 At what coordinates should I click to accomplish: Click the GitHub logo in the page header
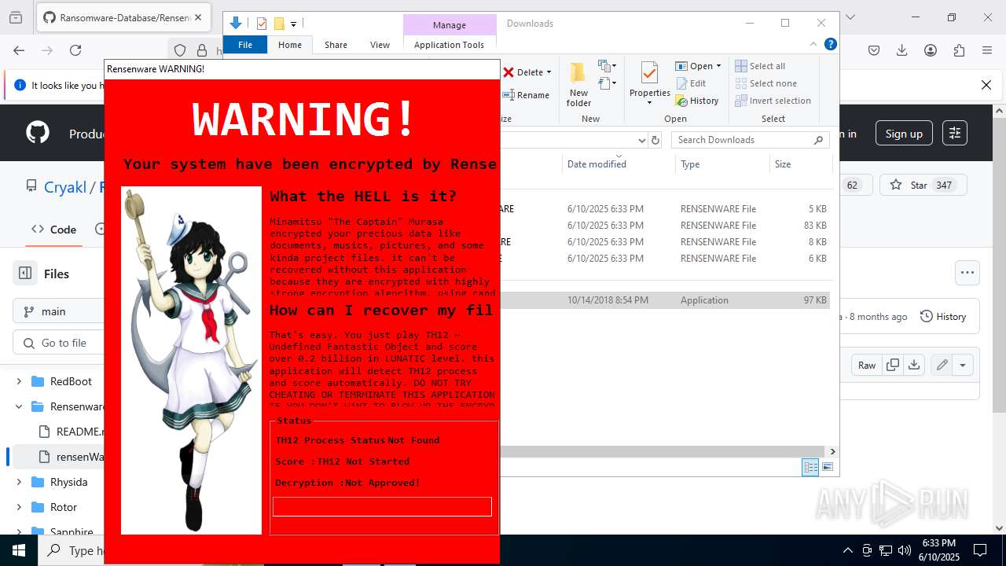tap(38, 133)
